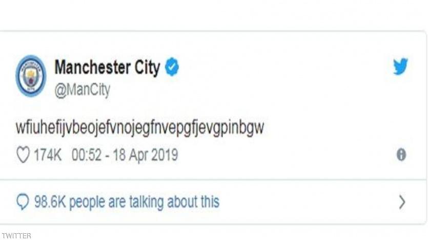Viewport: 428px width, 240px height.
Task: Click the blue verified checkmark badge
Action: 172,67
